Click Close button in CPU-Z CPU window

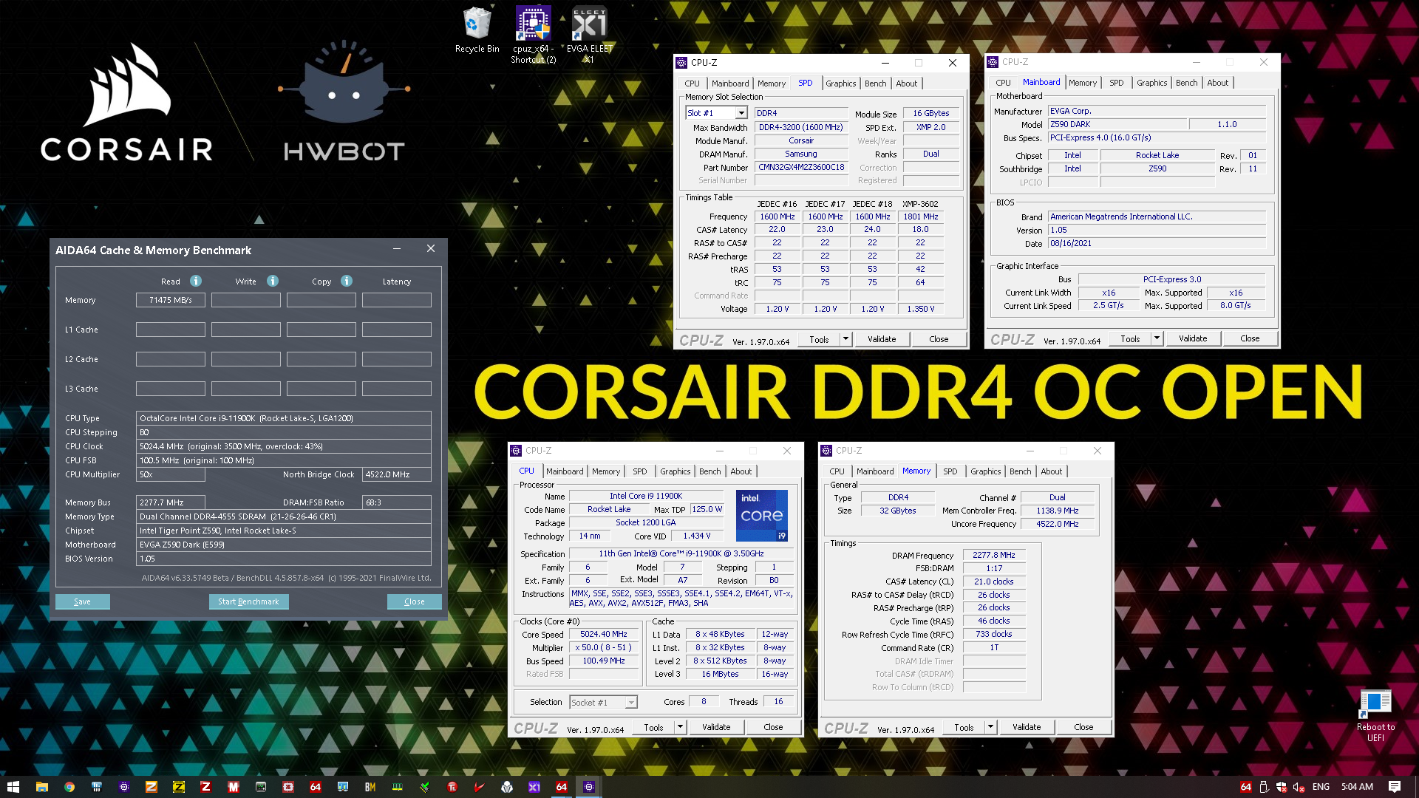pos(773,727)
